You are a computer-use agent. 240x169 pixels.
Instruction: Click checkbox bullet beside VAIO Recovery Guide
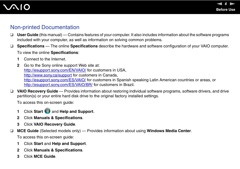pos(12,91)
